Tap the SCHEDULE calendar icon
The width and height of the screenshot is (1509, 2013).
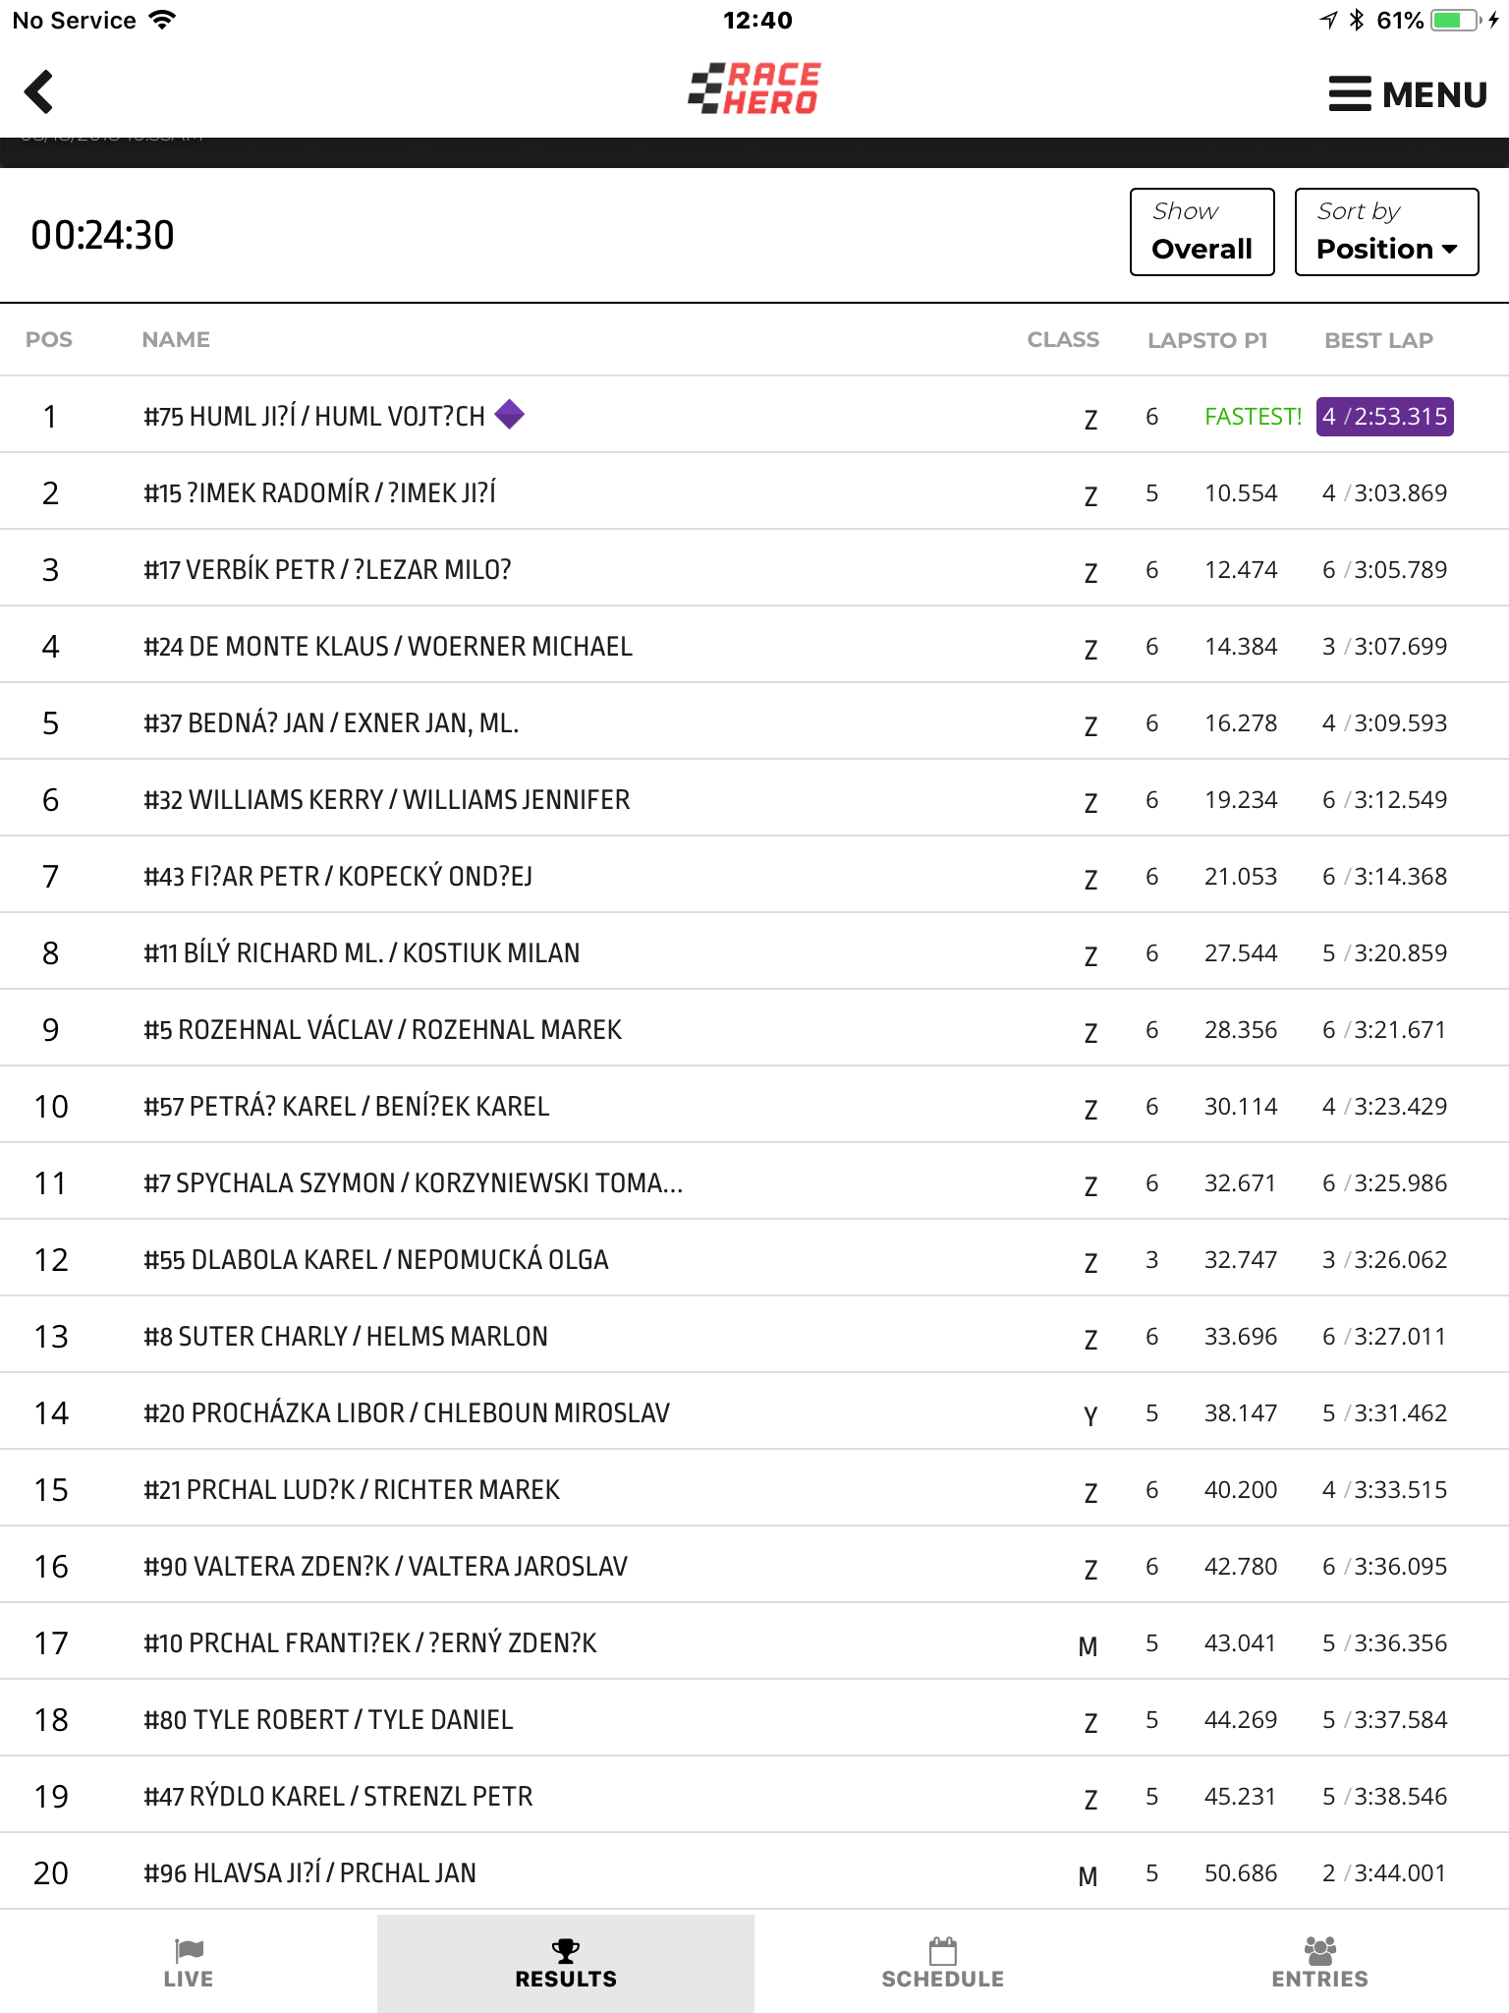pos(943,1950)
